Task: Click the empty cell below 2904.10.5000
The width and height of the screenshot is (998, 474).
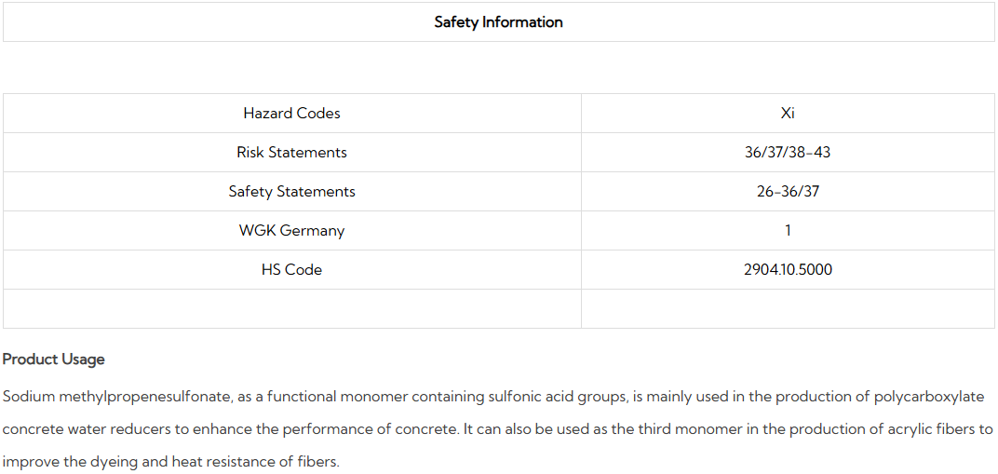Action: [x=788, y=308]
